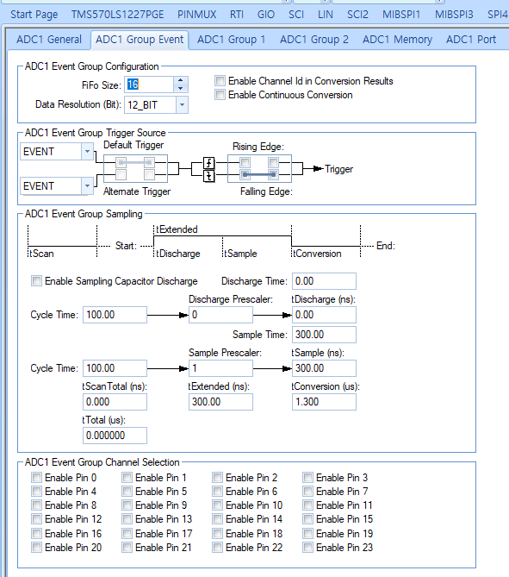Click the Discharge Time field

click(x=324, y=281)
